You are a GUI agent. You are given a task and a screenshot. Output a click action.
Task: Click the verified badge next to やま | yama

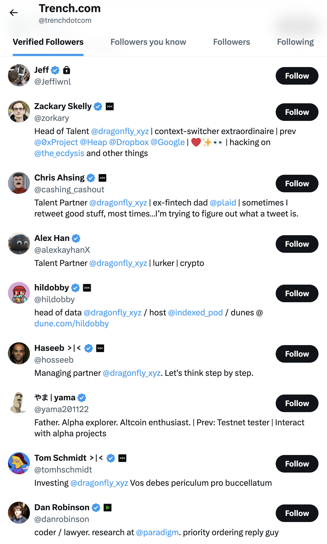point(81,398)
